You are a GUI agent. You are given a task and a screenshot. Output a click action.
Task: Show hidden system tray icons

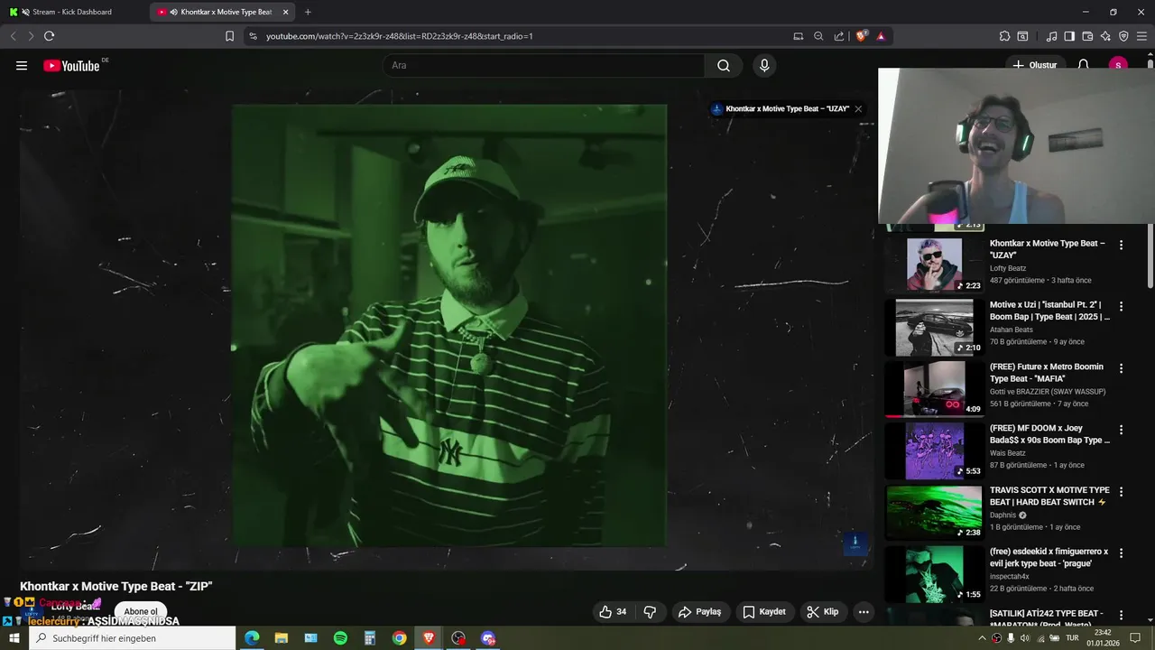pos(982,638)
